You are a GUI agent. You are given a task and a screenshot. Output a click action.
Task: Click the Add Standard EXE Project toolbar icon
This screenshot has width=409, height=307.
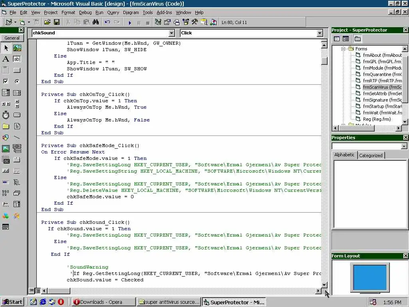[x=9, y=22]
